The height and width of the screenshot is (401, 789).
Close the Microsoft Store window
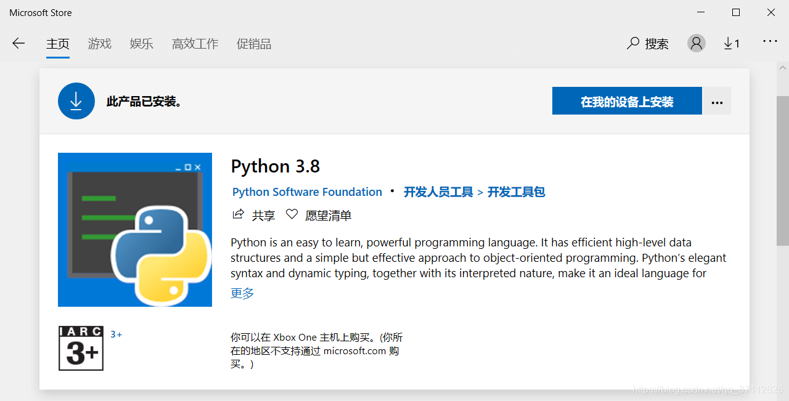[771, 12]
